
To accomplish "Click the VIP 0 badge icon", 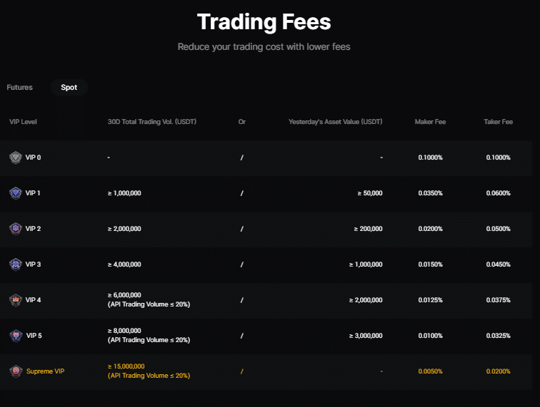I will point(16,158).
